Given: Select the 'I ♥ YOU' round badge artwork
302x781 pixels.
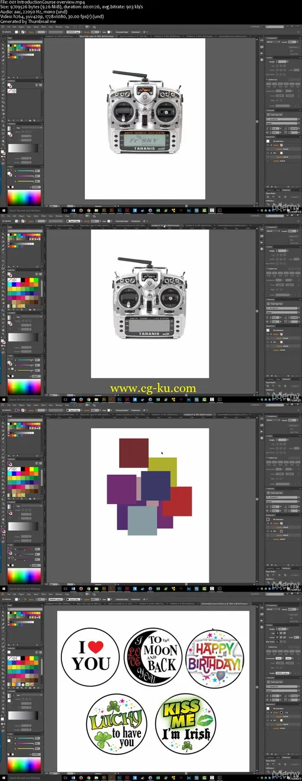Looking at the screenshot, I should tap(90, 657).
